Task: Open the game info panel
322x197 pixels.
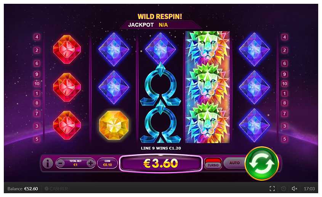Action: (48, 164)
